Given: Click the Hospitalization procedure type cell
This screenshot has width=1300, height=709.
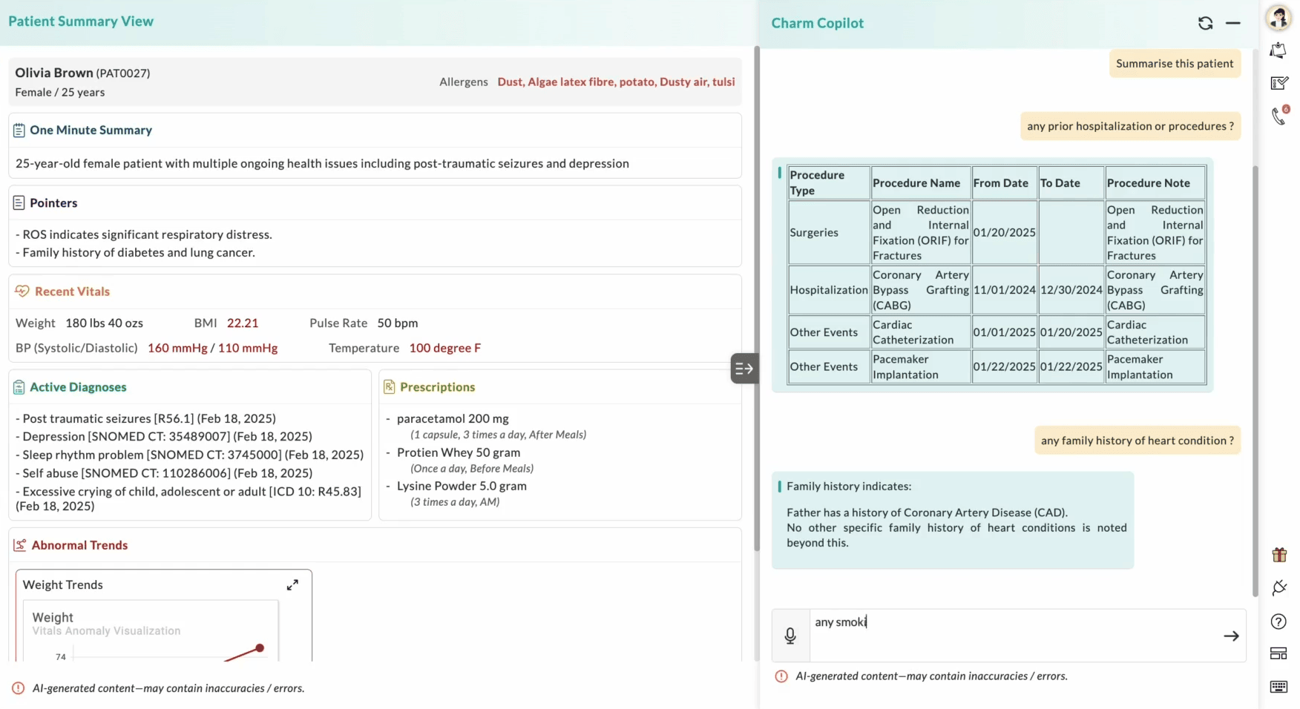Looking at the screenshot, I should (829, 290).
